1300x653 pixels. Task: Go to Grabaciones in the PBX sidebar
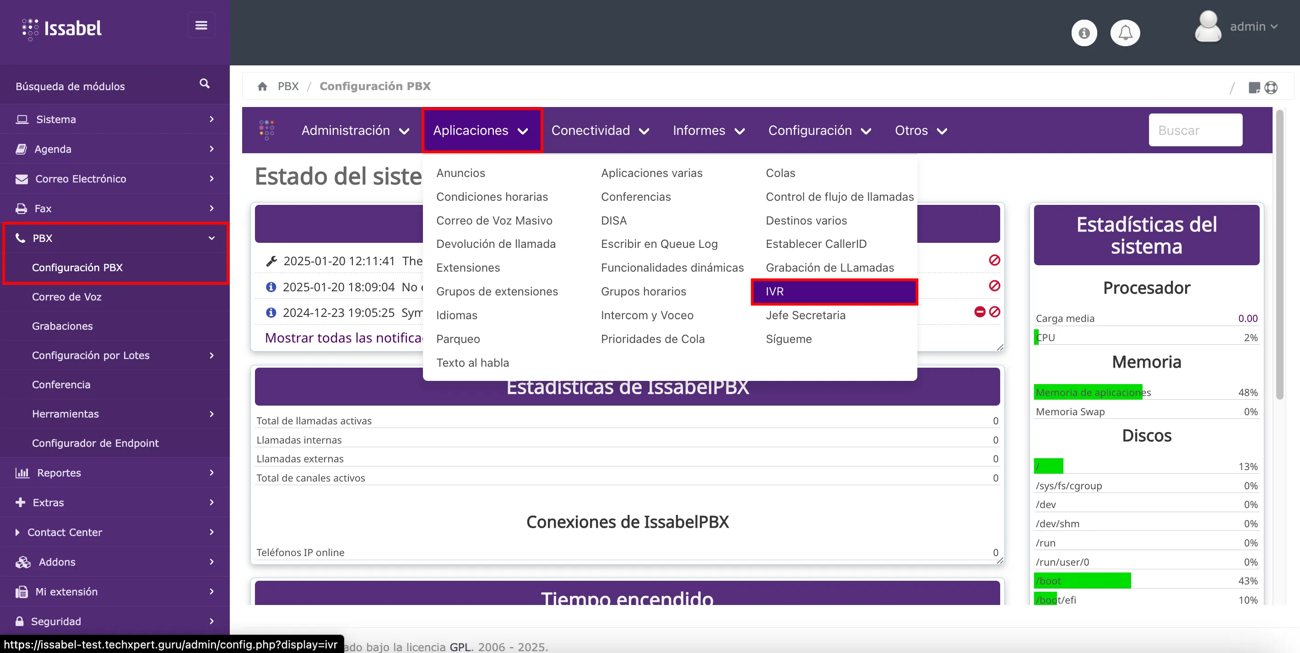62,326
